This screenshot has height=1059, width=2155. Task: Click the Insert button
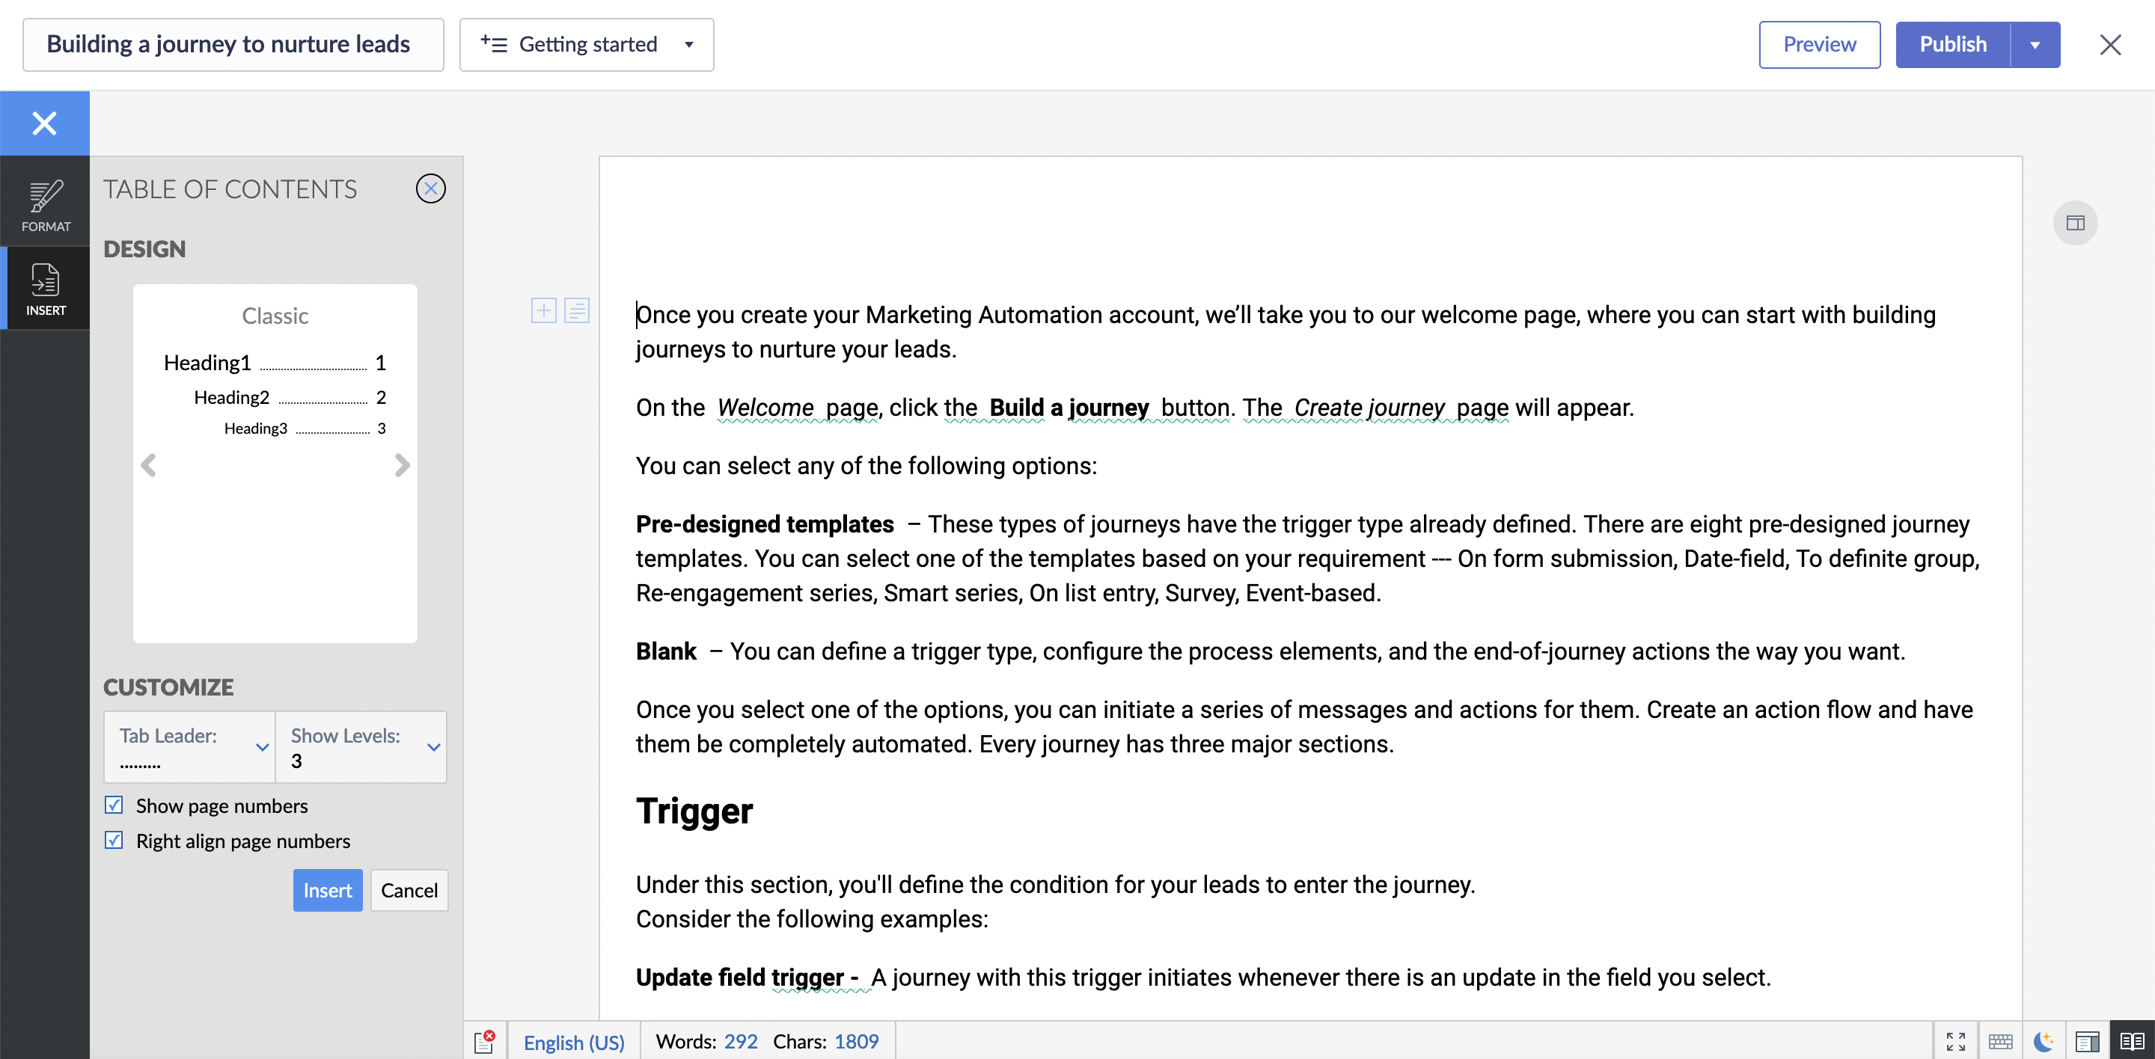(x=327, y=890)
